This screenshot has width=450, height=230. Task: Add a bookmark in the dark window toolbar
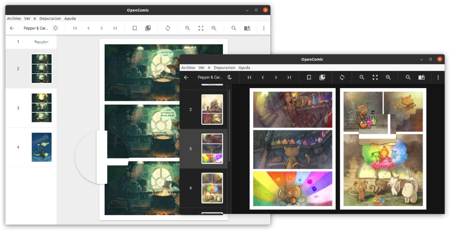pyautogui.click(x=309, y=77)
